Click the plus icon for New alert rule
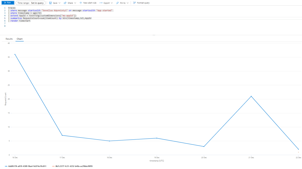The height and width of the screenshot is (169, 302). (x=81, y=3)
